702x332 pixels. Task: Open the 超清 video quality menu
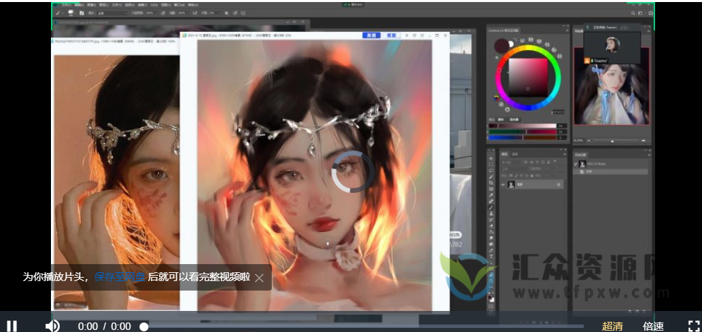[x=612, y=326]
